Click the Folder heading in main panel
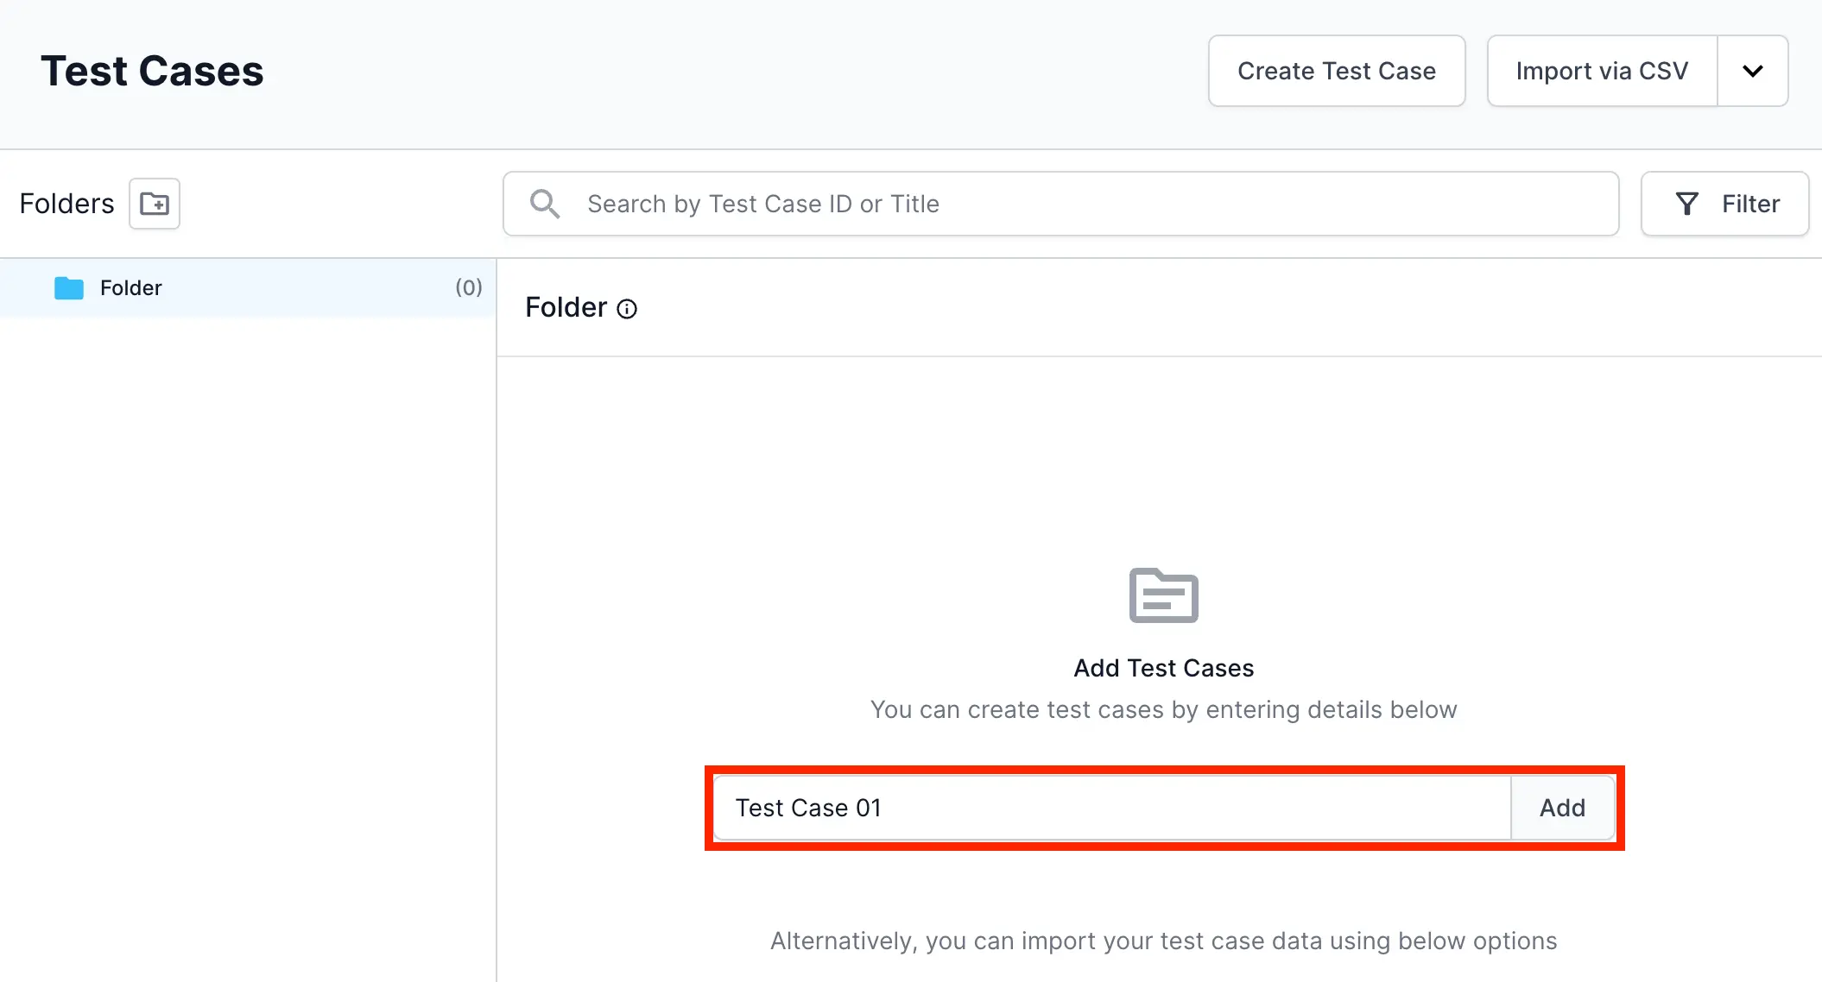Screen dimensions: 1822x982 pos(566,308)
